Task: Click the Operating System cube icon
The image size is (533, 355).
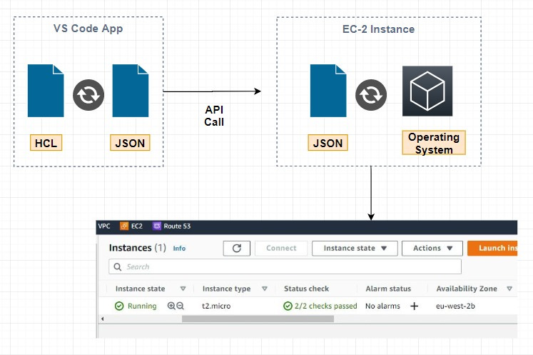Action: 427,91
